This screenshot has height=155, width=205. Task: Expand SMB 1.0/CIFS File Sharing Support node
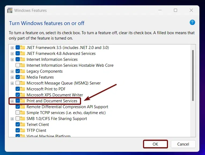tap(12, 119)
